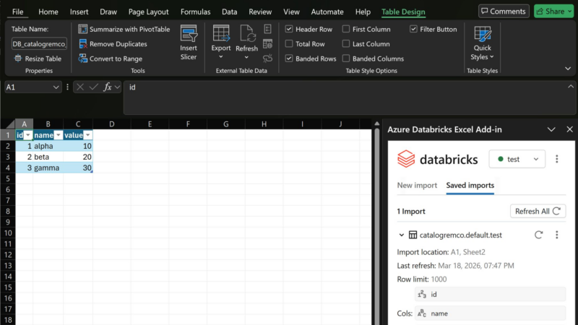Toggle the Filter Button checkbox
Screen dimensions: 578x325
pos(413,29)
